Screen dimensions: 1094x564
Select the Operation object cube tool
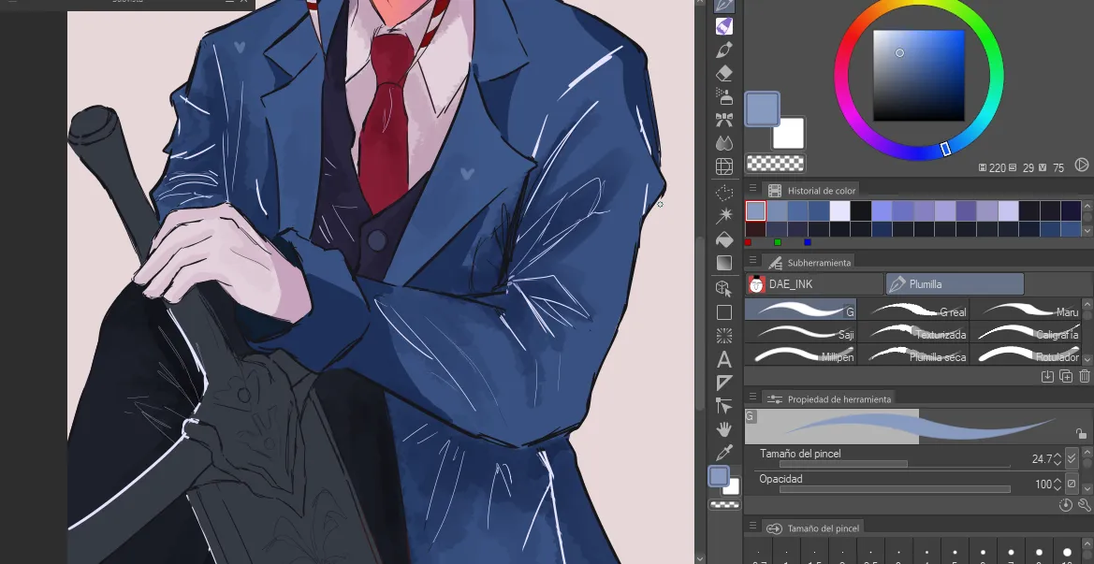coord(724,289)
